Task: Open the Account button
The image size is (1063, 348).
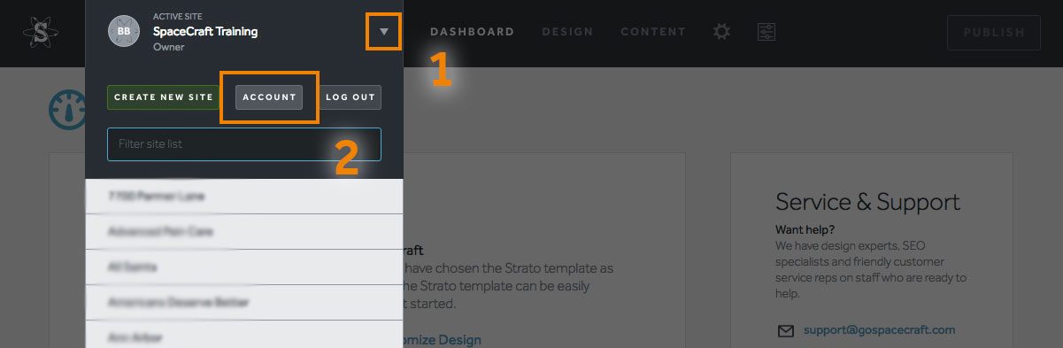Action: 269,97
